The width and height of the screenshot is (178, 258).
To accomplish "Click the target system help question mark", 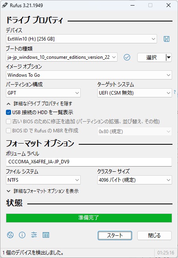I will [175, 92].
